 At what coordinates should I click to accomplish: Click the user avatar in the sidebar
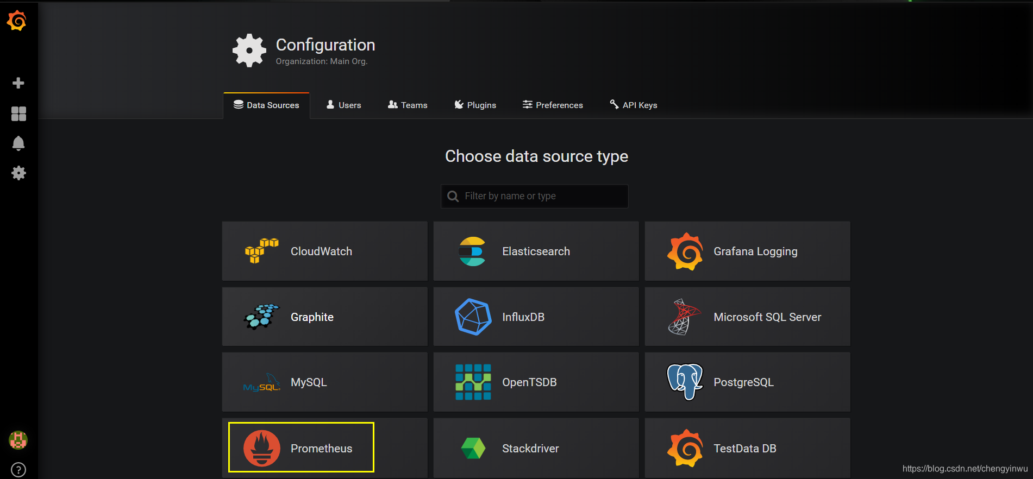(18, 440)
